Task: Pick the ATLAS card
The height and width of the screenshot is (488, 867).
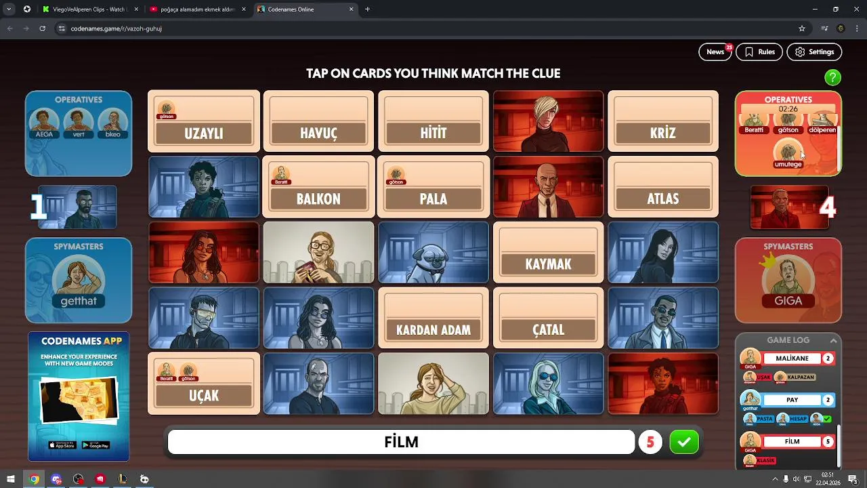Action: click(663, 186)
